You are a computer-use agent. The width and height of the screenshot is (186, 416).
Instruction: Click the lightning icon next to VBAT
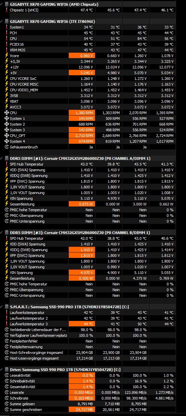click(x=7, y=101)
